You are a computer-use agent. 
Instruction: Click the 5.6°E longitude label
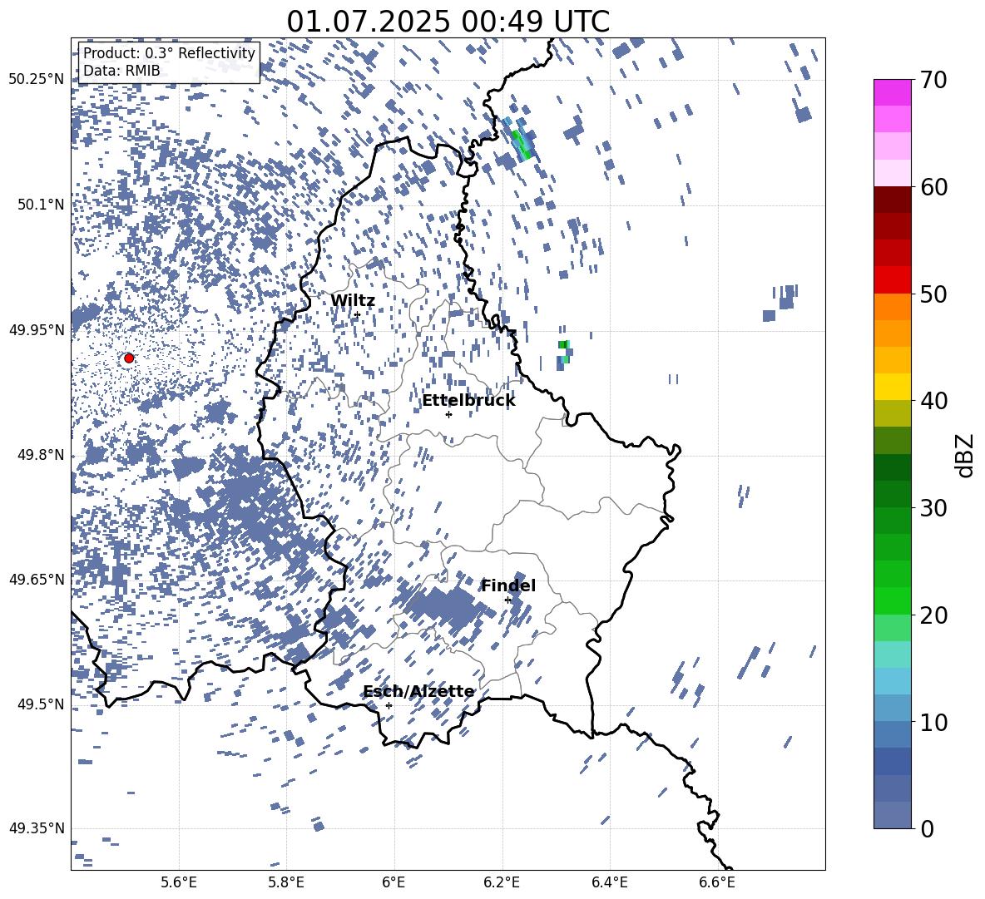coord(179,883)
